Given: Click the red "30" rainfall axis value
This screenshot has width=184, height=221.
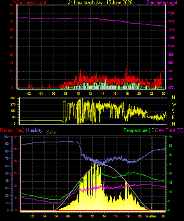Looking at the screenshot, I should click(15, 137).
